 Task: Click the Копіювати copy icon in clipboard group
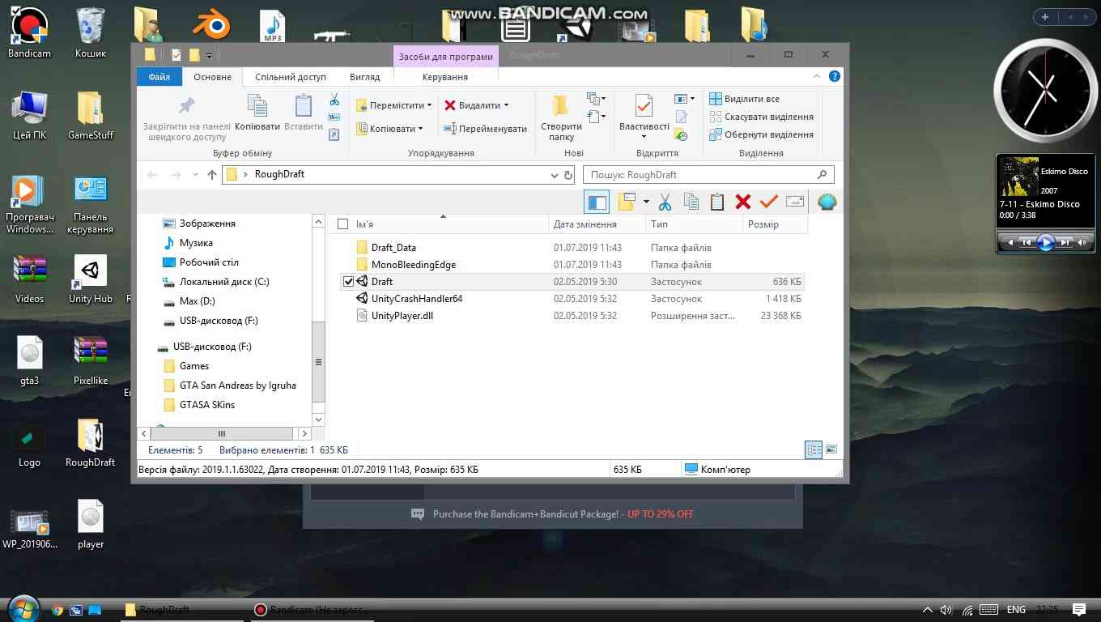click(257, 113)
